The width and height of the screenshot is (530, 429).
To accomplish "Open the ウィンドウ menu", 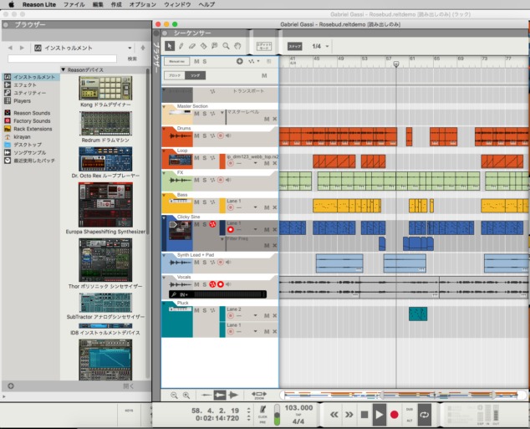I will 177,4.
